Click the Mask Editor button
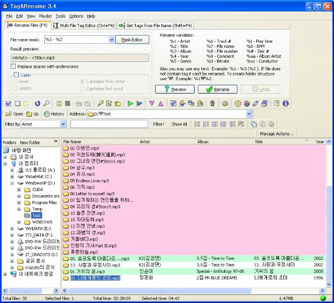The height and width of the screenshot is (303, 334). 132,40
